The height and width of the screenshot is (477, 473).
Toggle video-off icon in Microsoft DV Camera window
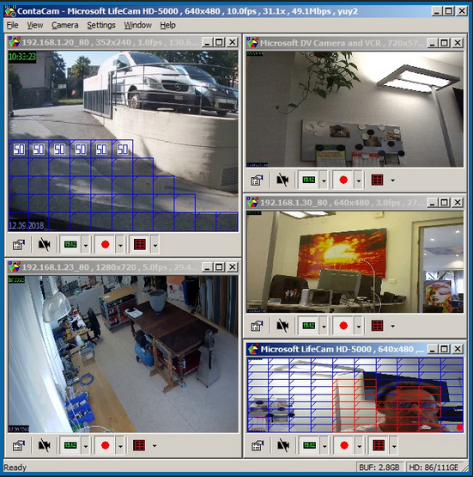(282, 180)
